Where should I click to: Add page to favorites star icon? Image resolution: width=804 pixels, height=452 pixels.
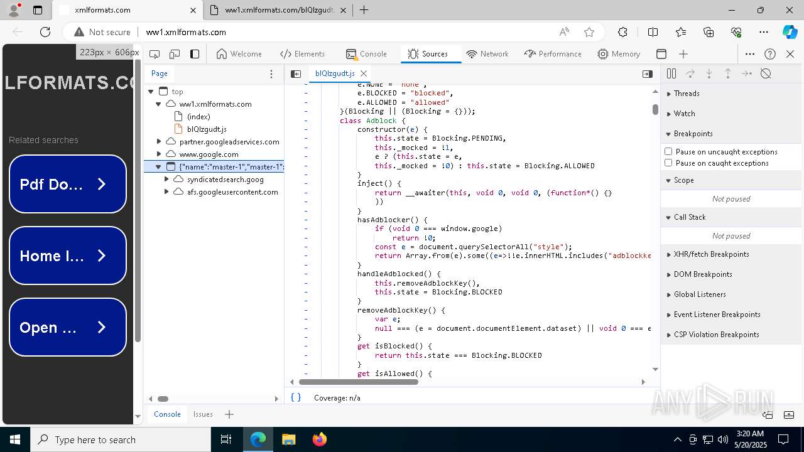589,32
